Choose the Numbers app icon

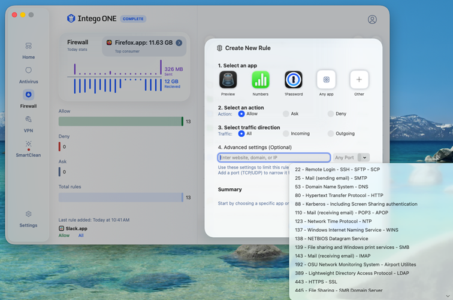click(x=261, y=79)
